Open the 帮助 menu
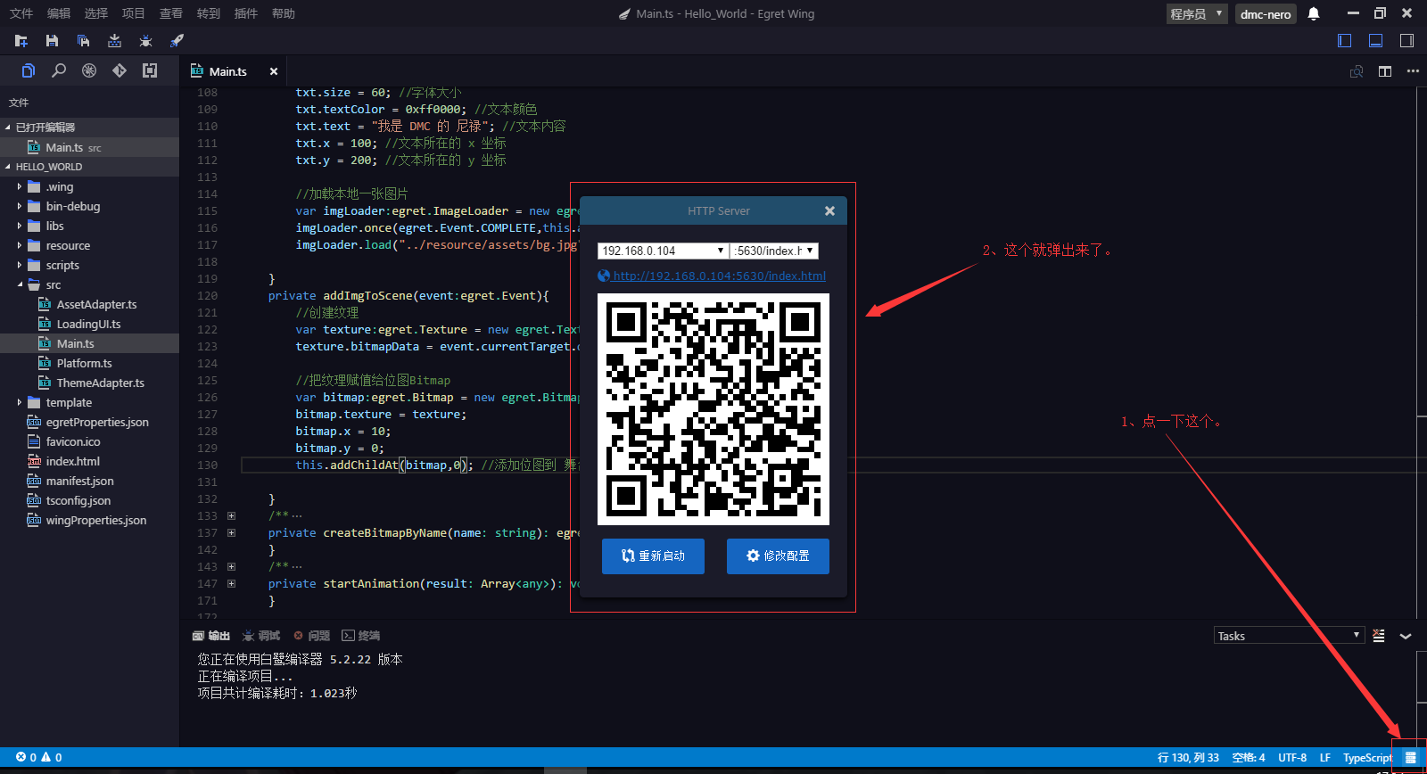 284,13
